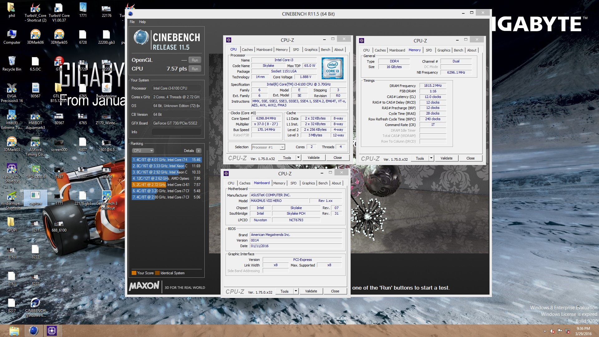This screenshot has width=599, height=337.
Task: Close the Memory CPU-Z window via Close button
Action: click(470, 158)
